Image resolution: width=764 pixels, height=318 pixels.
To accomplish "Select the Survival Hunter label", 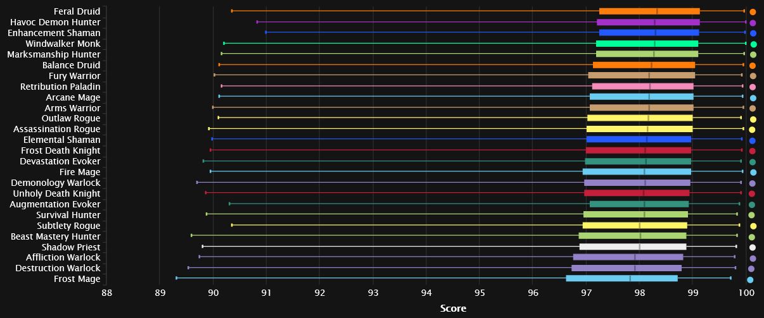I will (x=68, y=216).
